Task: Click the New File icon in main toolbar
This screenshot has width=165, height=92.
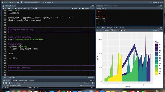Action: point(2,2)
